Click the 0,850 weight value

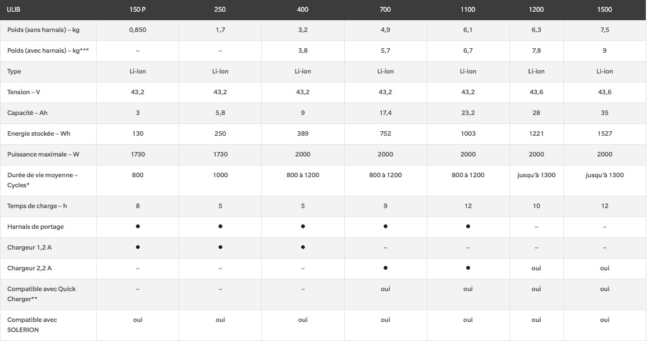pos(138,30)
